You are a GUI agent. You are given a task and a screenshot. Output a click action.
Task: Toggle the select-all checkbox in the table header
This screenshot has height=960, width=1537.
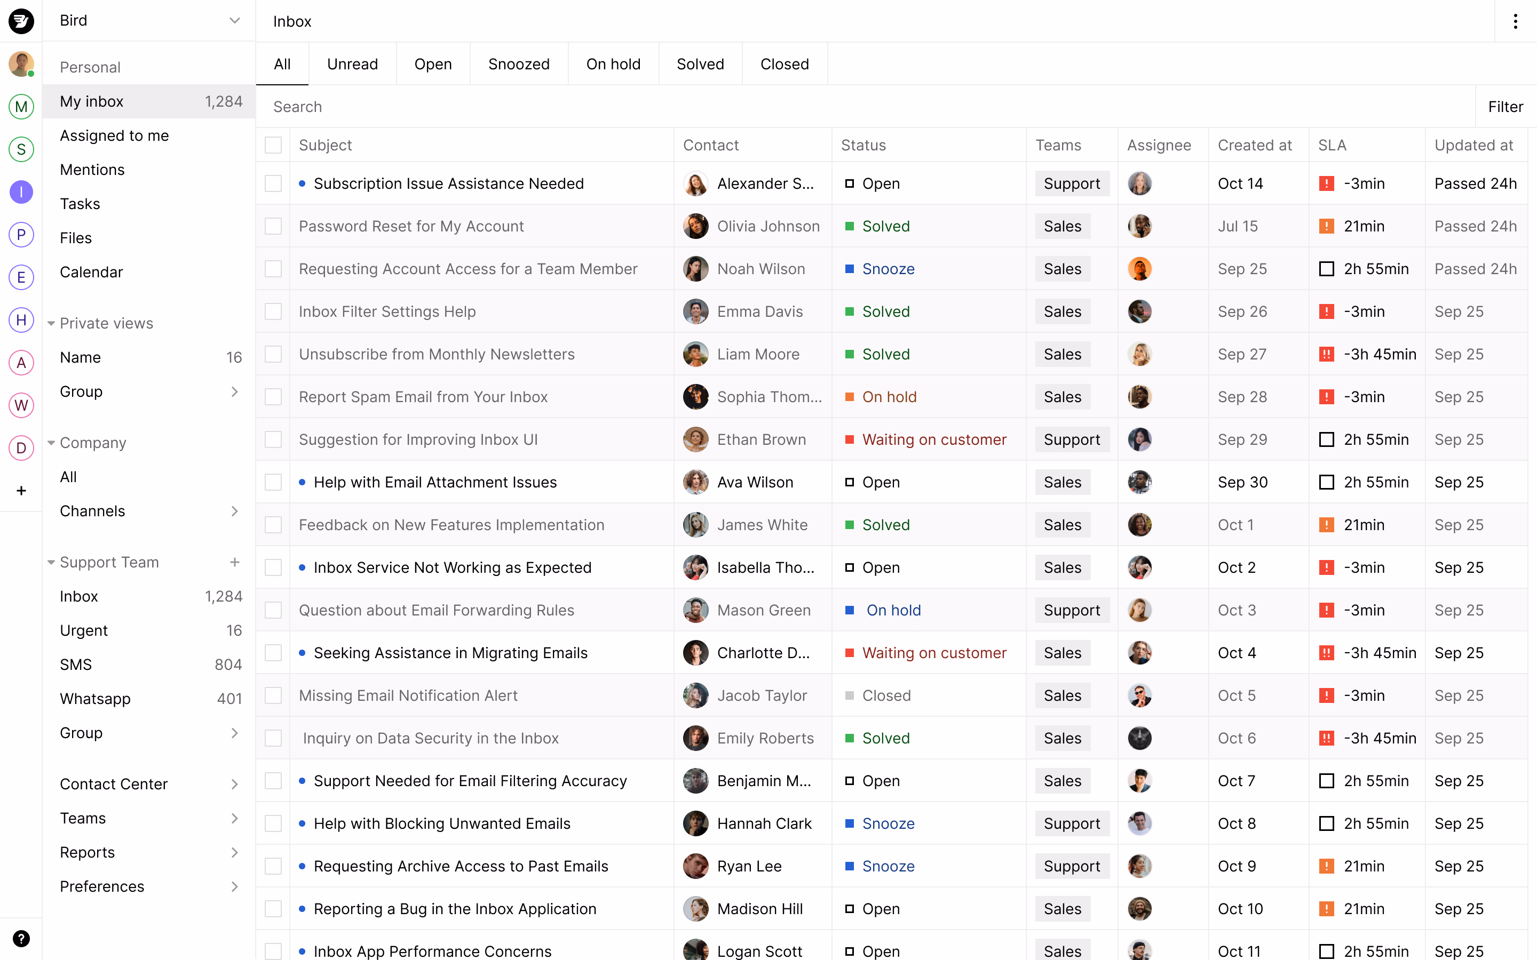(273, 146)
